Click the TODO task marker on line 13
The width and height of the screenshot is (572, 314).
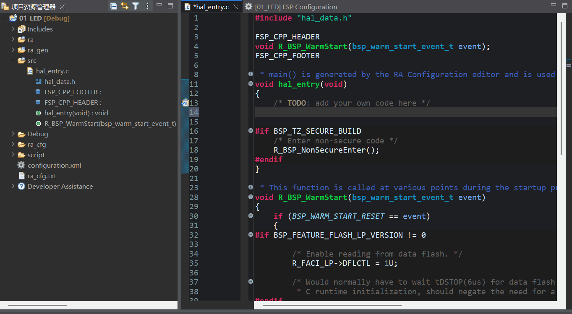185,103
